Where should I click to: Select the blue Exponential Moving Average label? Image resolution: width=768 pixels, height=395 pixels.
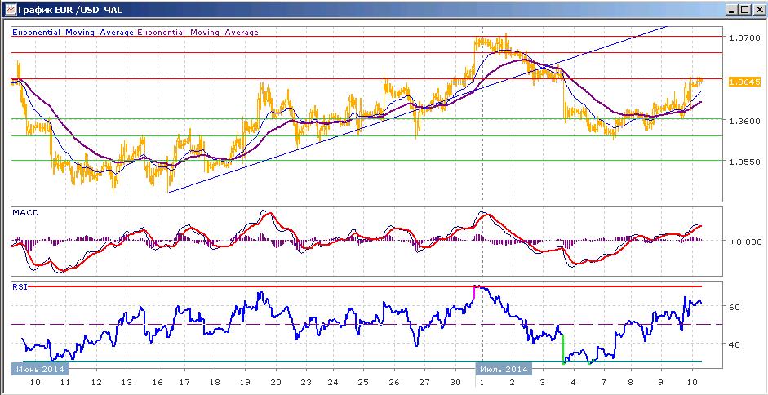73,33
